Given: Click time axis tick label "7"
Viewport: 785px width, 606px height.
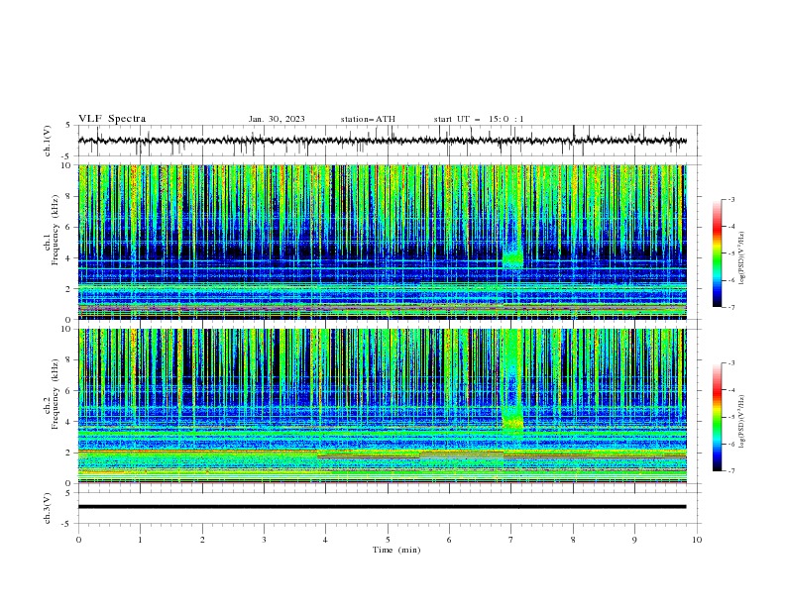Looking at the screenshot, I should (511, 540).
